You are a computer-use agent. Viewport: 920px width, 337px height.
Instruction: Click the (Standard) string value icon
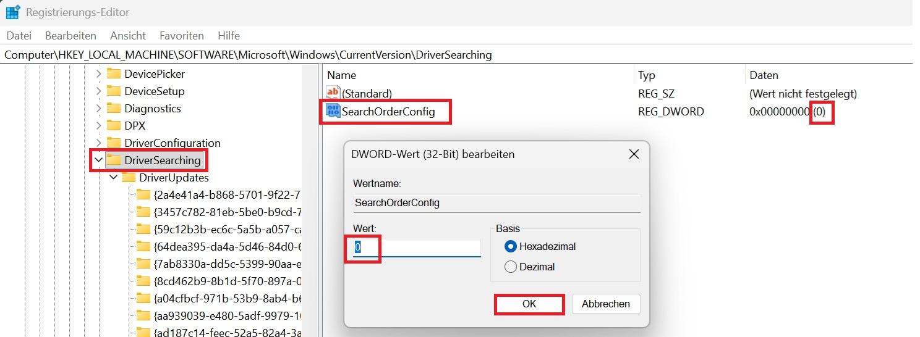[x=333, y=93]
